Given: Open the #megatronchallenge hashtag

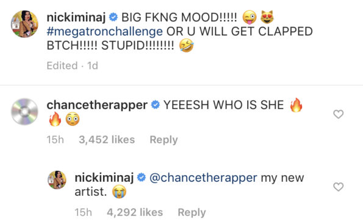Looking at the screenshot, I should click(x=105, y=31).
